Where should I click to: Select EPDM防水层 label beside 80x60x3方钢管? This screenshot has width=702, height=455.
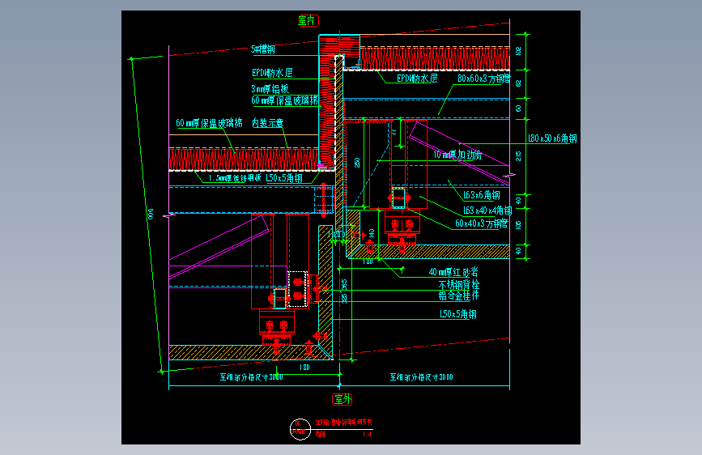click(x=417, y=79)
